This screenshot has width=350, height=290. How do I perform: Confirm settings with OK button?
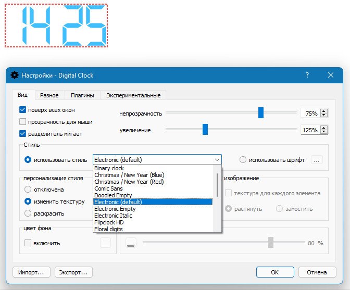(275, 272)
